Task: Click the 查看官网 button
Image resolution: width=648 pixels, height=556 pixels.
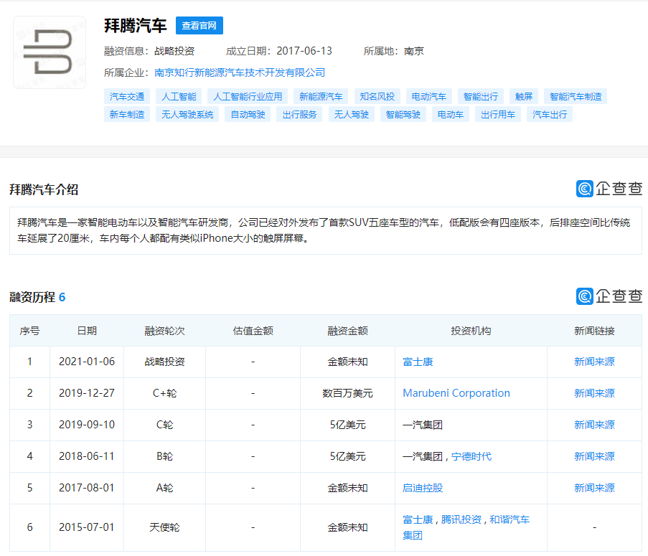Action: coord(199,26)
